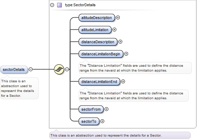The height and width of the screenshot is (140, 197).
Task: Click the type:SectorDetails header label
Action: [x=80, y=5]
